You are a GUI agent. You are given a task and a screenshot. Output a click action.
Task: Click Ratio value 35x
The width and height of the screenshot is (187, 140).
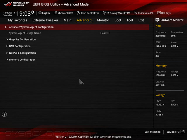(x=157, y=56)
